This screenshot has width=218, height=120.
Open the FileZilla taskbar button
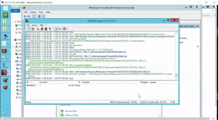point(5,72)
